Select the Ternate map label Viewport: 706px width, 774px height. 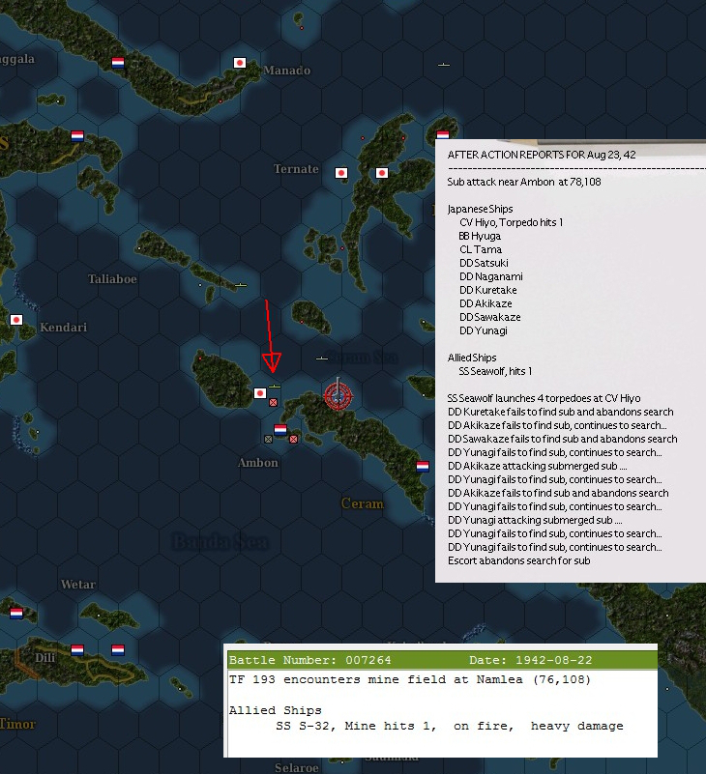pyautogui.click(x=297, y=169)
